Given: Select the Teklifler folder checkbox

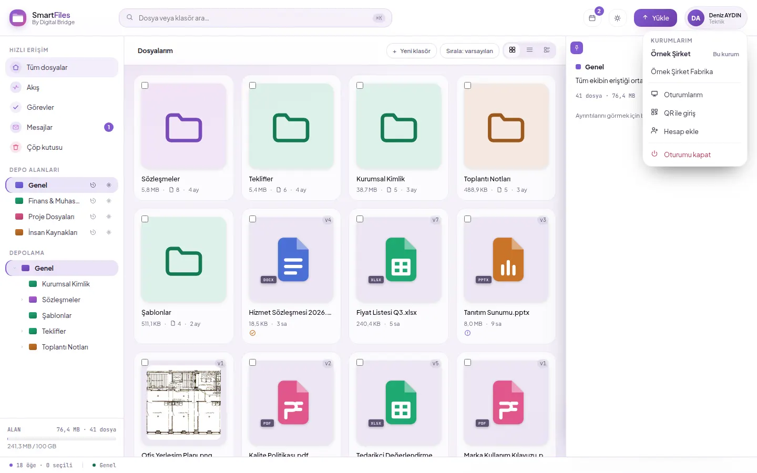Looking at the screenshot, I should [253, 86].
